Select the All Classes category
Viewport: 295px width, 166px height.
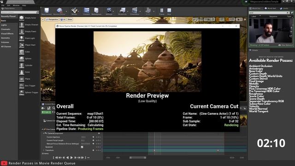click(x=8, y=47)
